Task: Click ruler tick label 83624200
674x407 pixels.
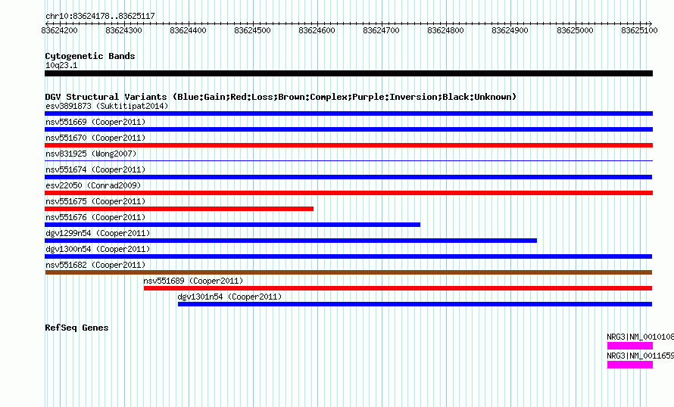Action: [59, 30]
